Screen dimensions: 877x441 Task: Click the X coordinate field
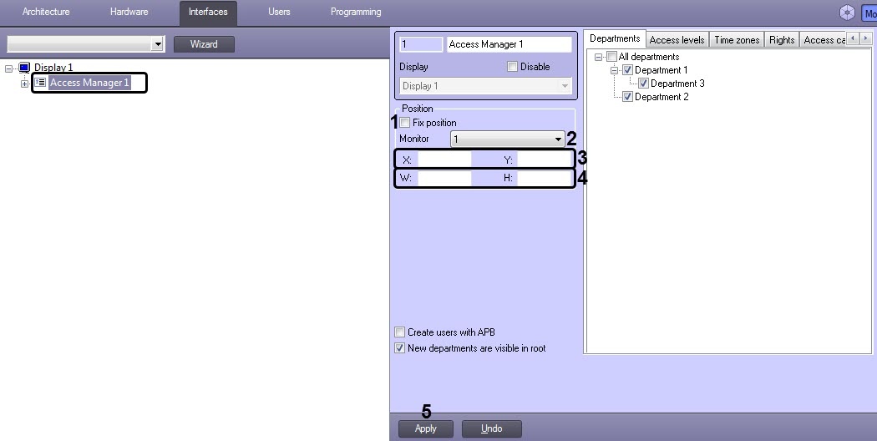click(444, 160)
